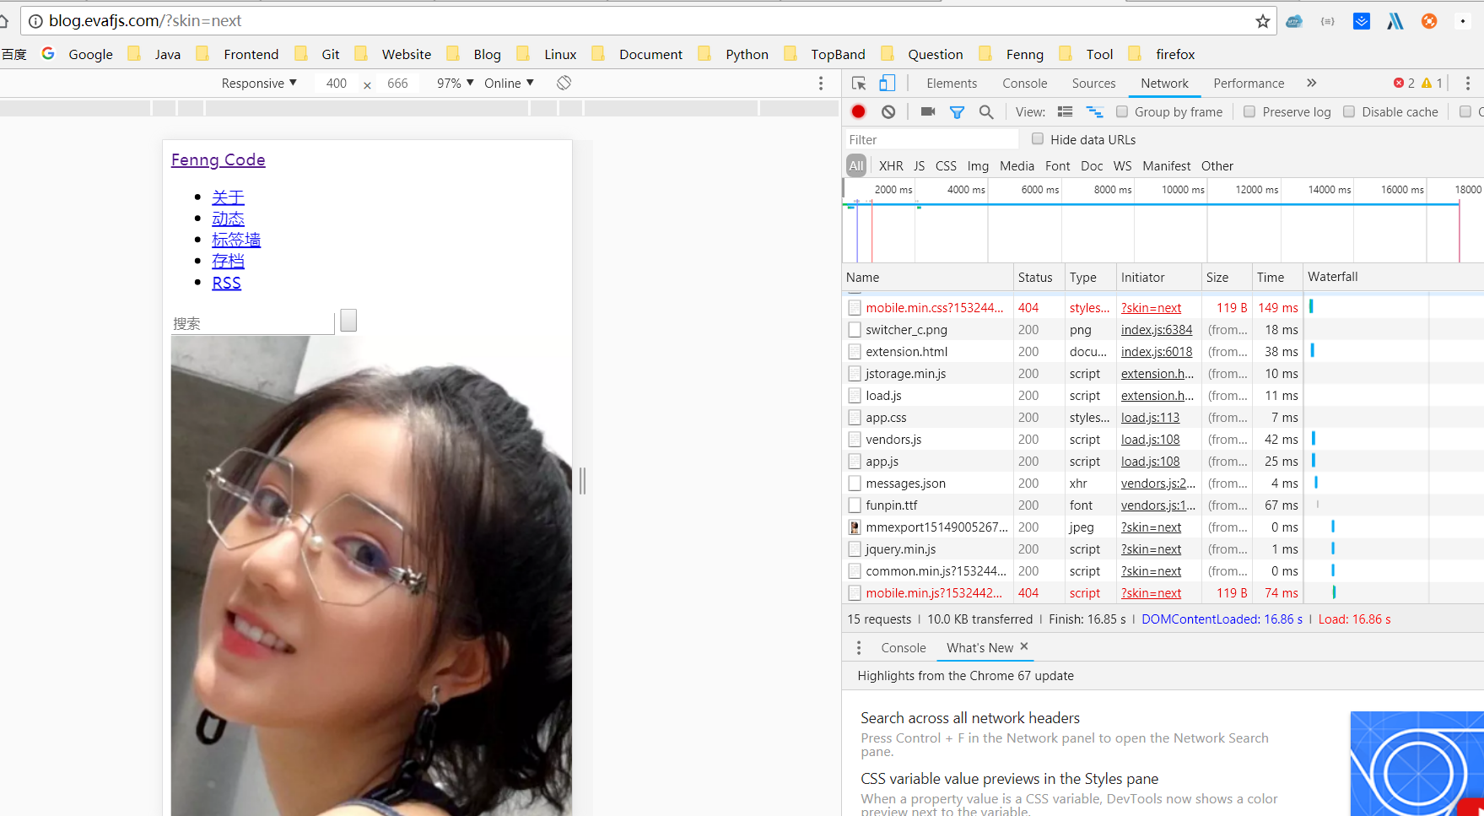Click the record network log button
Screen dimensions: 1484x816
pos(858,111)
